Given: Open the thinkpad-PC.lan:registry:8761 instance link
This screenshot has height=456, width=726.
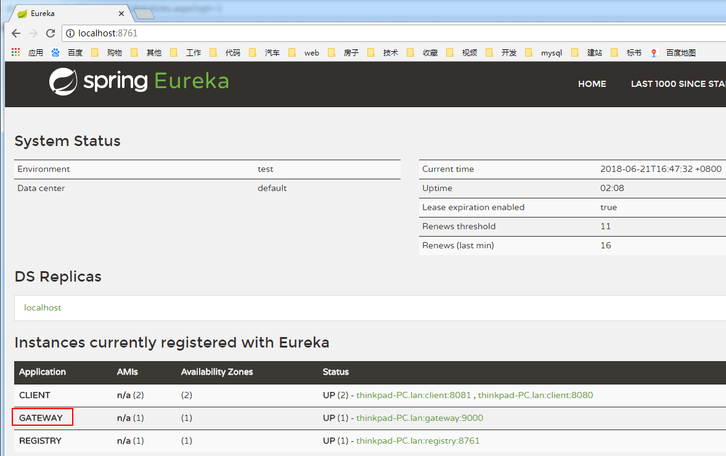Looking at the screenshot, I should point(418,441).
